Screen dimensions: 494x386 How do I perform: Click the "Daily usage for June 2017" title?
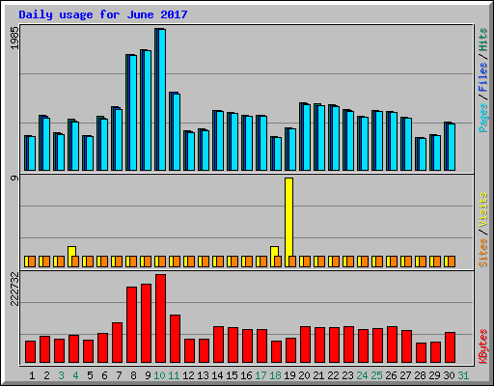coord(103,14)
